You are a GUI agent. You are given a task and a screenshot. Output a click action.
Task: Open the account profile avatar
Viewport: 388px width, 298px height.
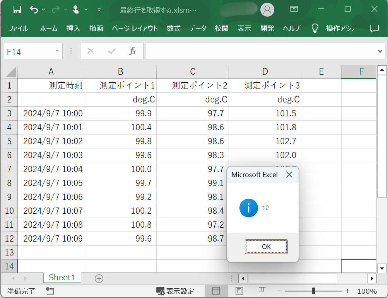pyautogui.click(x=267, y=10)
